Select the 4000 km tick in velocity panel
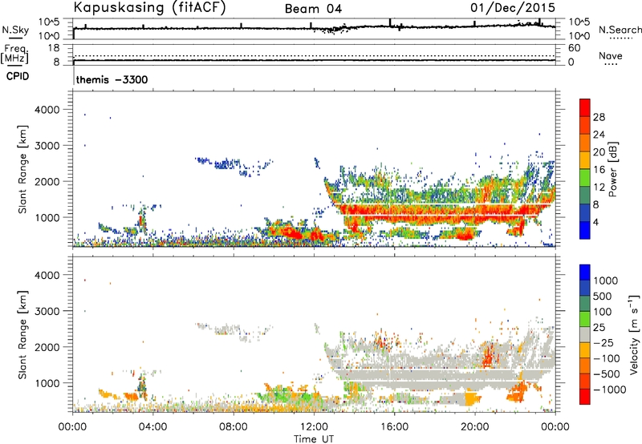The image size is (642, 444). pos(47,275)
